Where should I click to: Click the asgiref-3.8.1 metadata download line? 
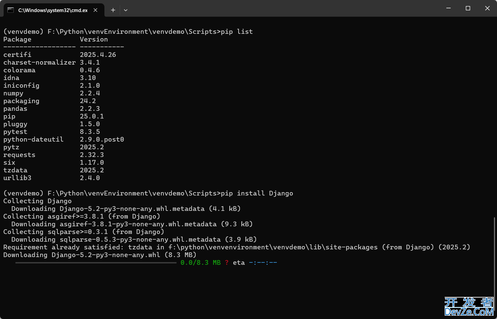[x=132, y=224]
